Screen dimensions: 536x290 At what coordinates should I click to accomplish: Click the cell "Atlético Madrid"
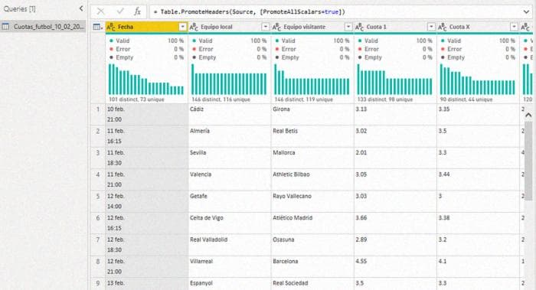[x=312, y=223]
